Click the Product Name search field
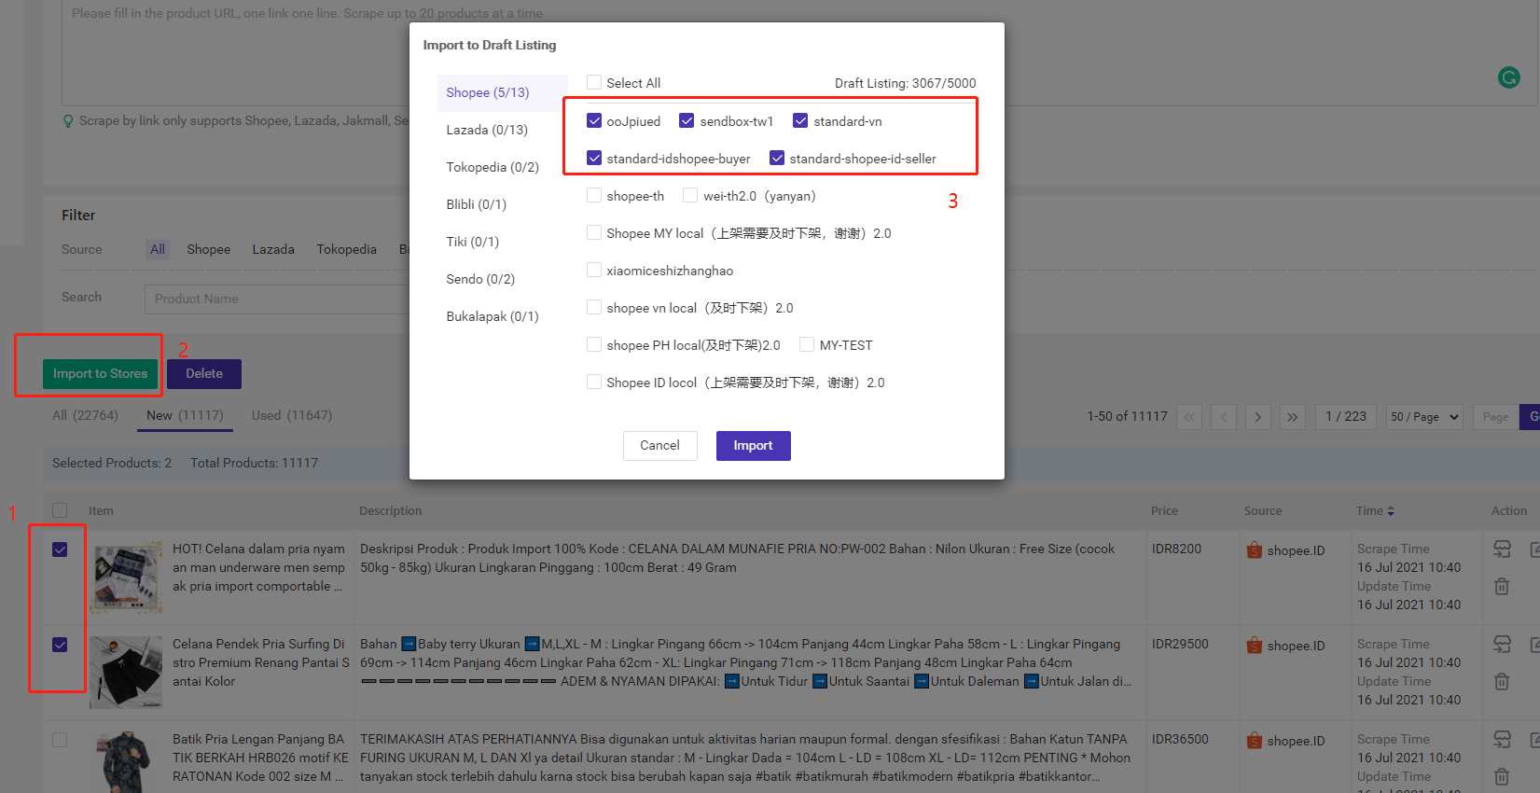 pos(277,299)
